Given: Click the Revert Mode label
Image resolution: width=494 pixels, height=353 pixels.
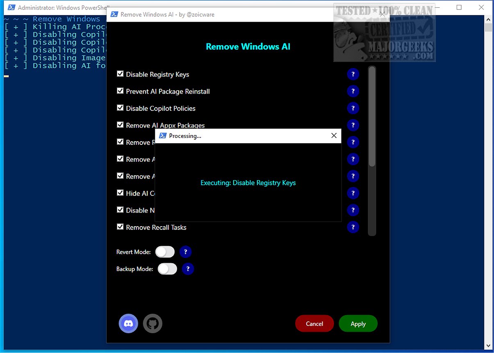Looking at the screenshot, I should point(134,252).
